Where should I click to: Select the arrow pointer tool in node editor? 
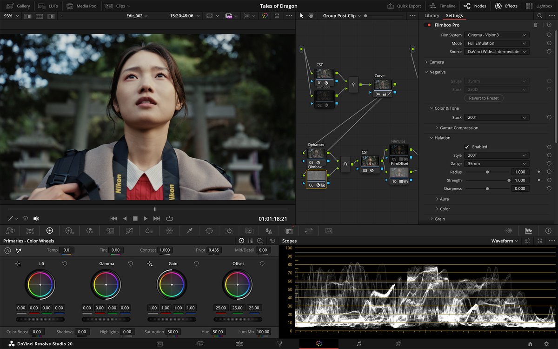click(x=301, y=15)
